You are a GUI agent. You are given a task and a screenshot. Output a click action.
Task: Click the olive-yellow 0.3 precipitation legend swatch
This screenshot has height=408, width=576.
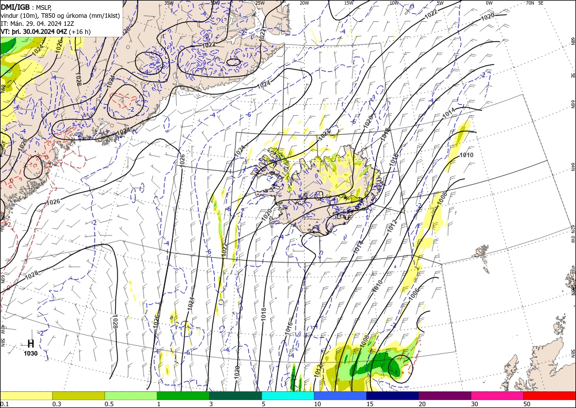[78, 395]
